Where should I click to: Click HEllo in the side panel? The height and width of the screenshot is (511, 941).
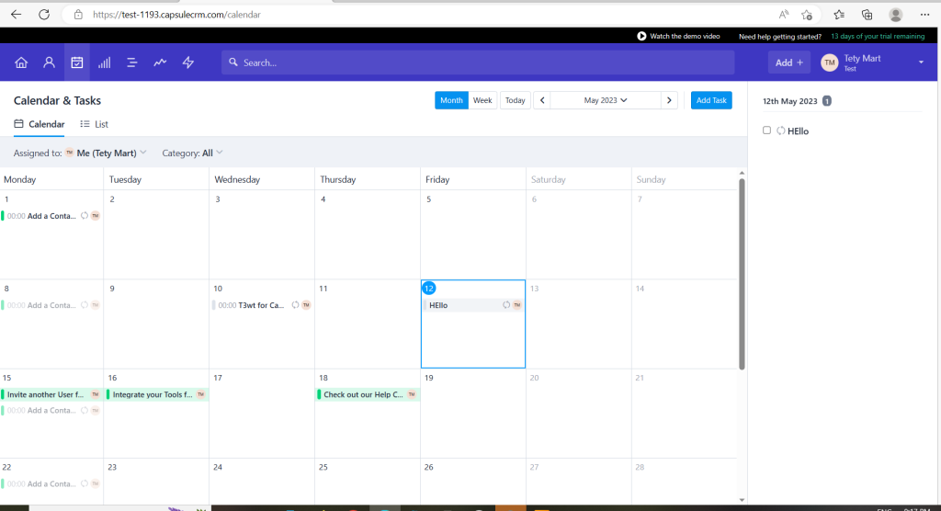(x=798, y=131)
